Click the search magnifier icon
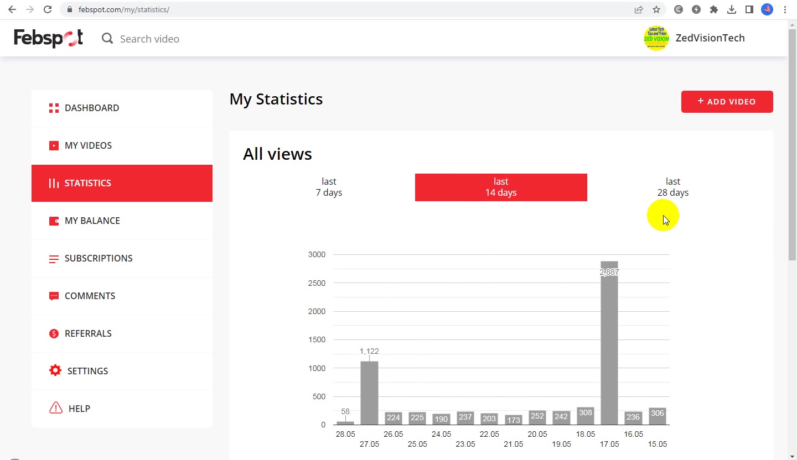The image size is (797, 460). click(x=107, y=39)
